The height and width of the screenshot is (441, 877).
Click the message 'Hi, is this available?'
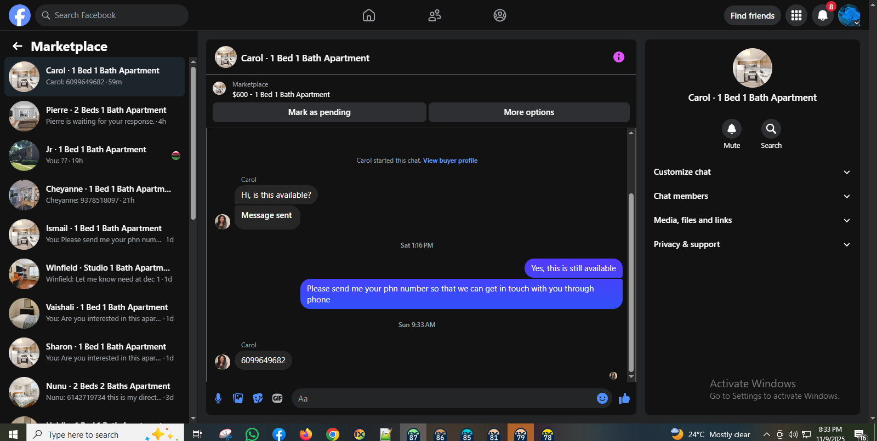click(276, 195)
